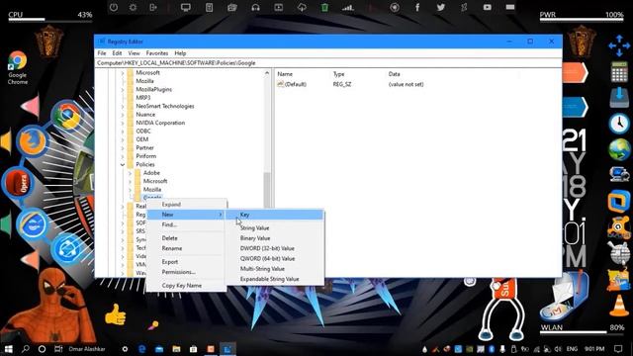Expand the MozillaPlugins key
The width and height of the screenshot is (633, 356).
[123, 90]
